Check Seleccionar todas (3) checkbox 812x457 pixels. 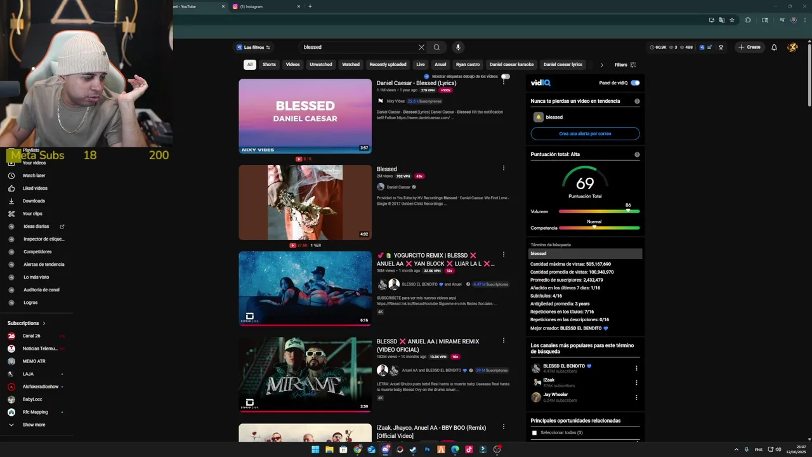(534, 433)
